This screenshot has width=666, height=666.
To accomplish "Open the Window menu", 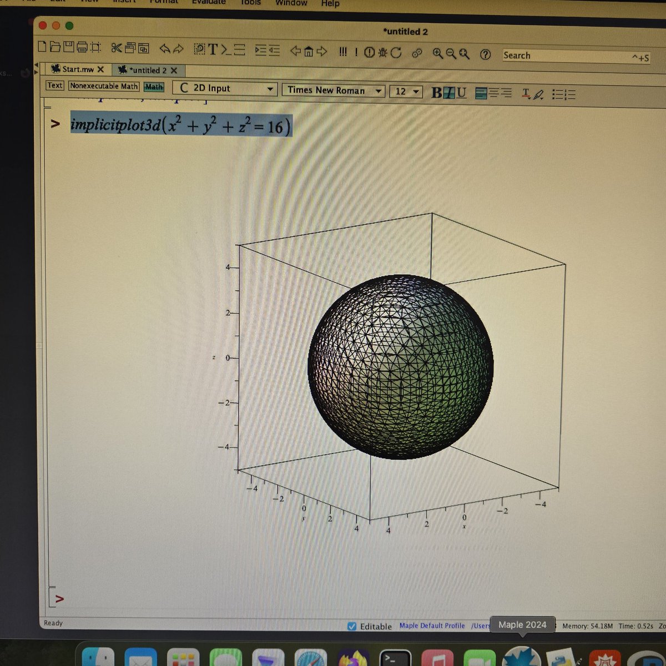I will pyautogui.click(x=291, y=3).
